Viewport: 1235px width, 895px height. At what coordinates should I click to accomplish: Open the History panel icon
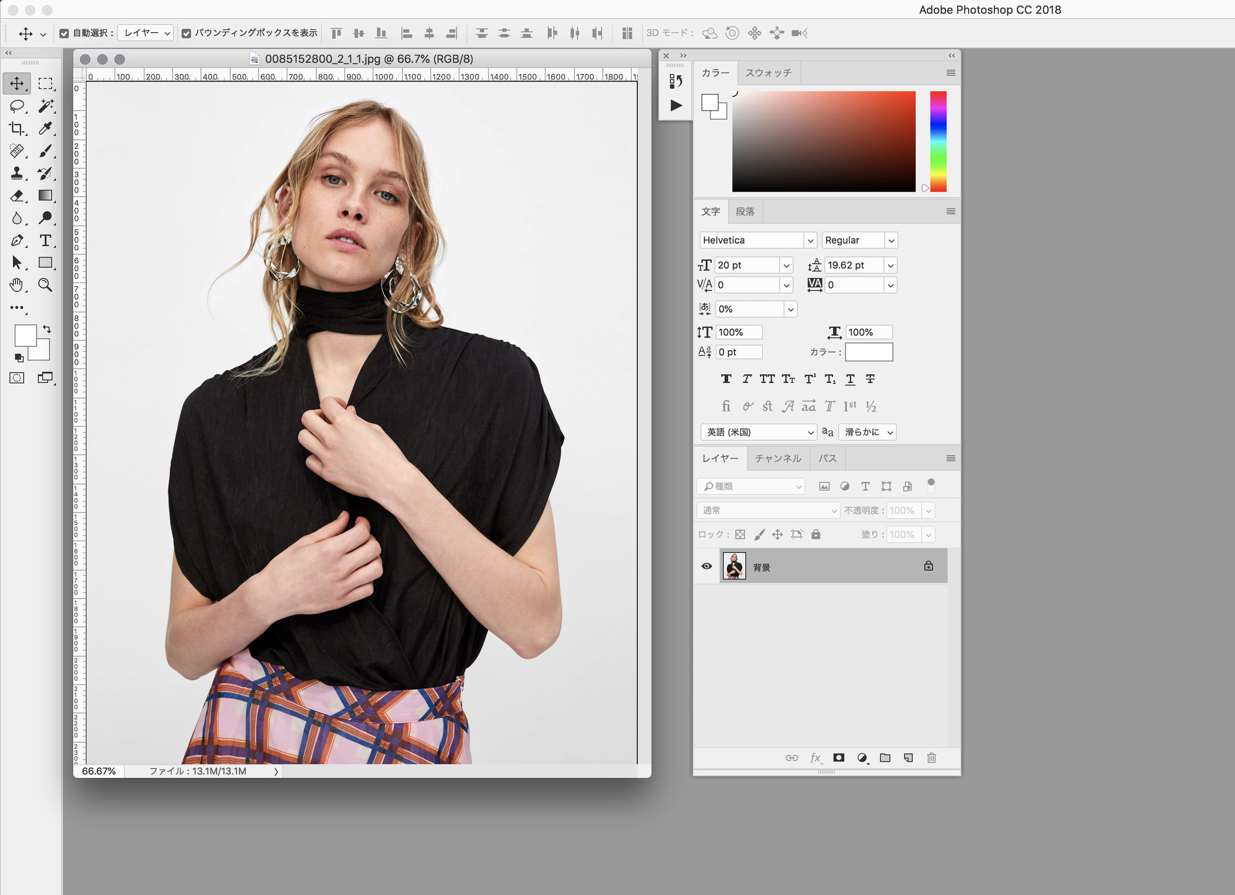click(675, 81)
